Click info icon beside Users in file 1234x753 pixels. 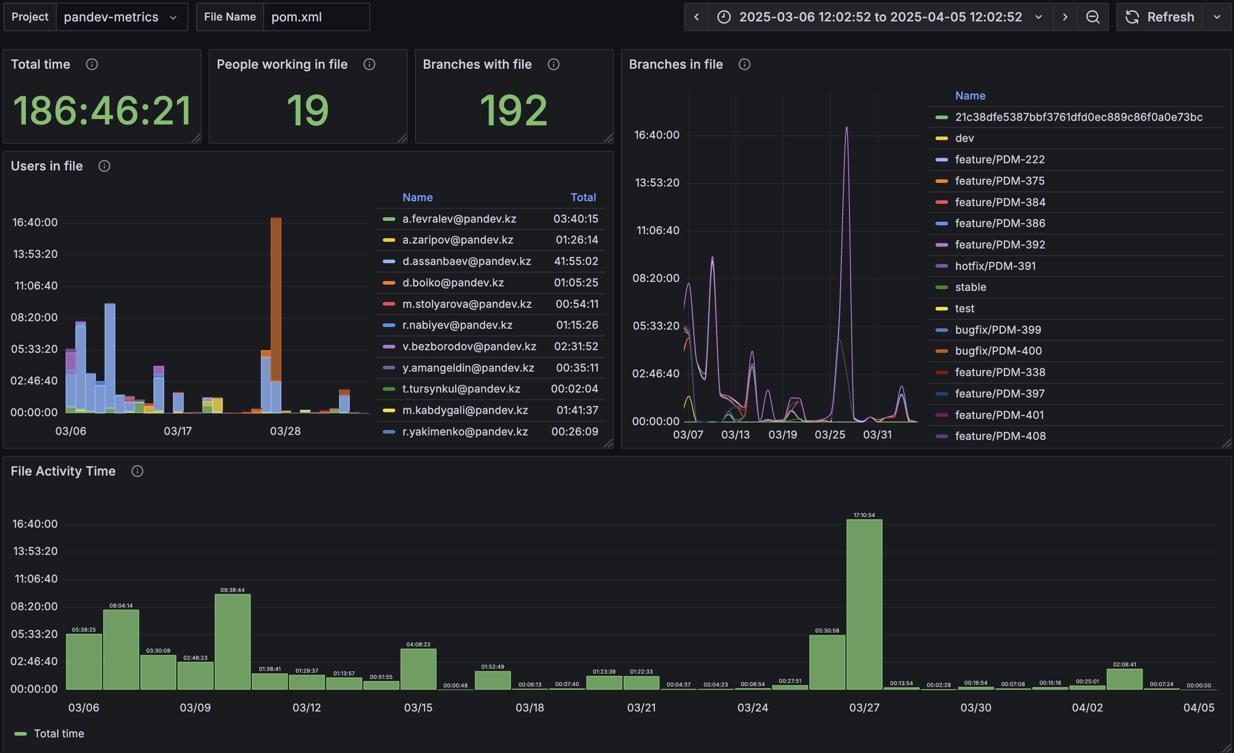(104, 166)
